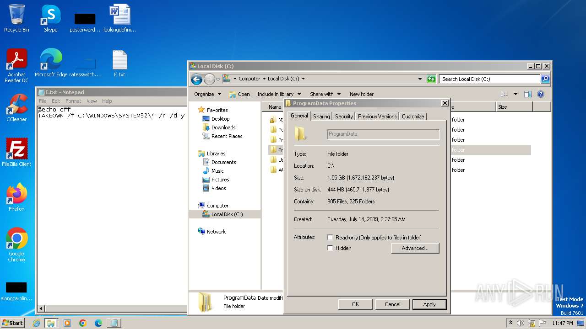Open Recent Places in navigation pane
The width and height of the screenshot is (586, 329).
coord(227,136)
